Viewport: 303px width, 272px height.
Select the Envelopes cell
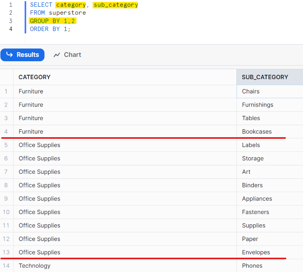pos(256,253)
